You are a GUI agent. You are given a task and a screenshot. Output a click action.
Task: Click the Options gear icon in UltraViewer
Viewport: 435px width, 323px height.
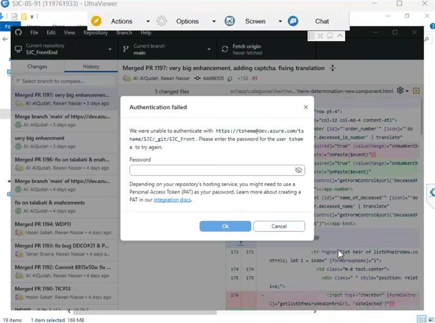[162, 21]
